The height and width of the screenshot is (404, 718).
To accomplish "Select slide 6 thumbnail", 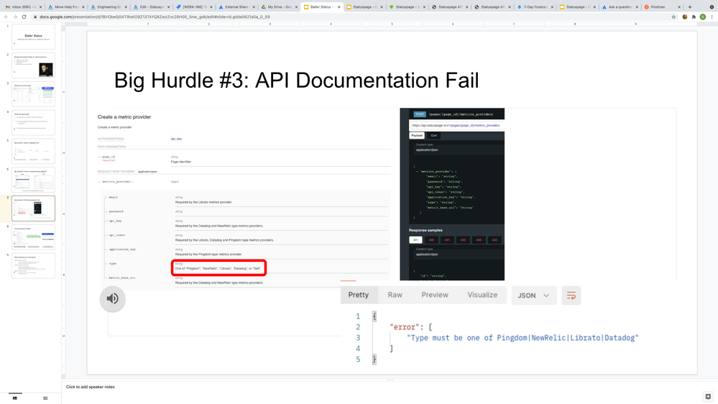I will tap(34, 180).
